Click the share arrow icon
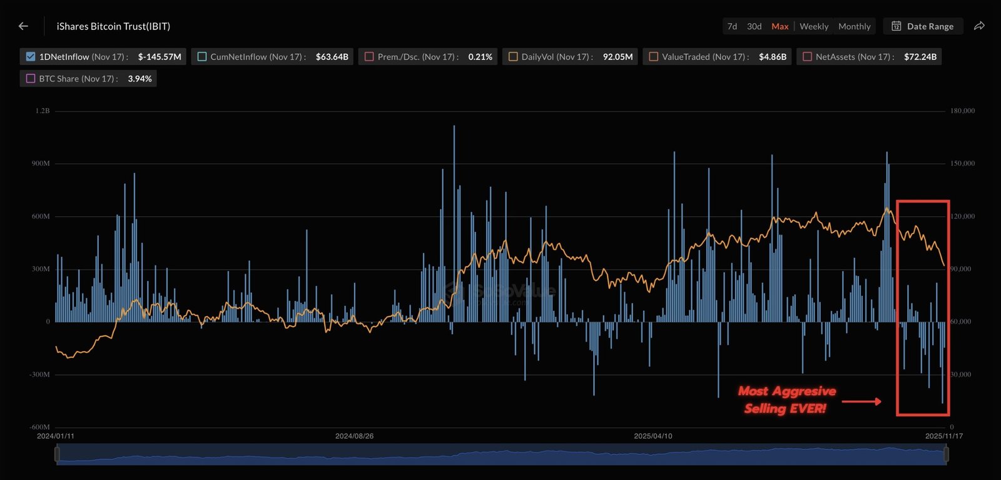Screen dimensions: 1001x480 (x=979, y=26)
